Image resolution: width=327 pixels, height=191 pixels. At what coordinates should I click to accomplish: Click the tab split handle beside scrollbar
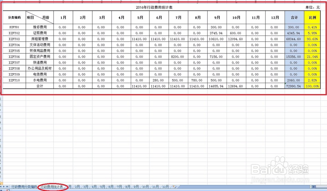tap(311, 187)
